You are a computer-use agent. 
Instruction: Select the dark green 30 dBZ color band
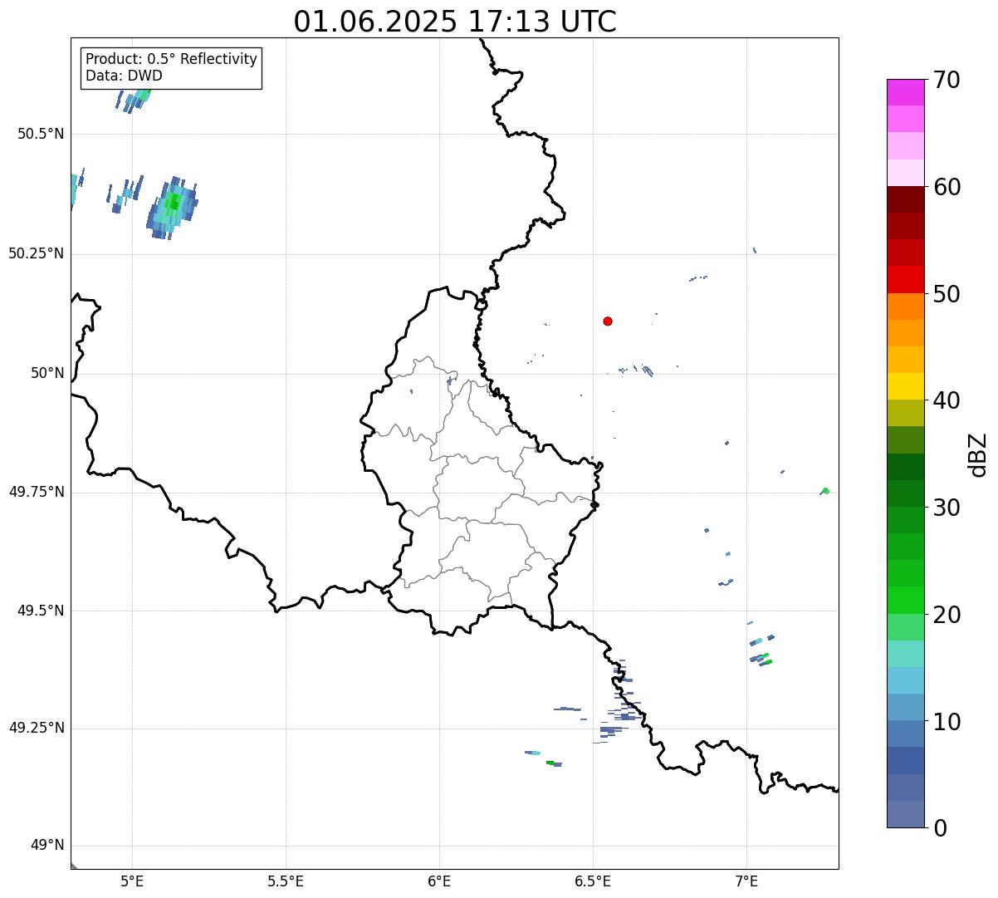[x=905, y=493]
